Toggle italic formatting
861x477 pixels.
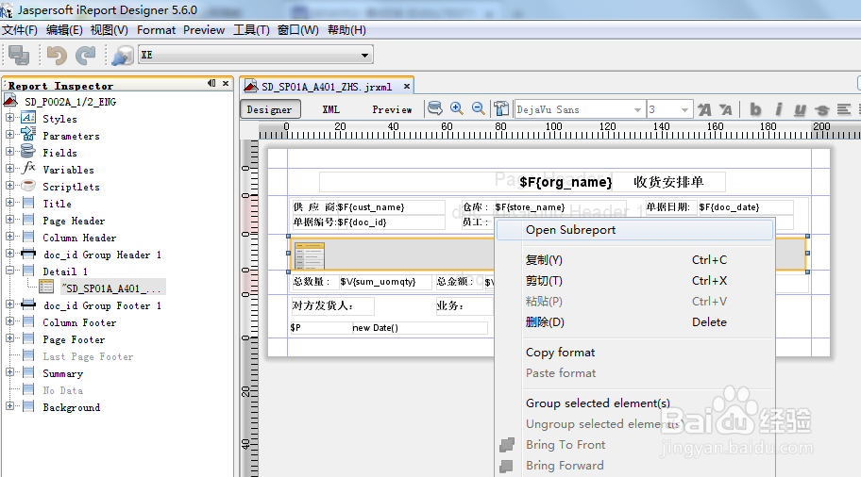[x=778, y=109]
